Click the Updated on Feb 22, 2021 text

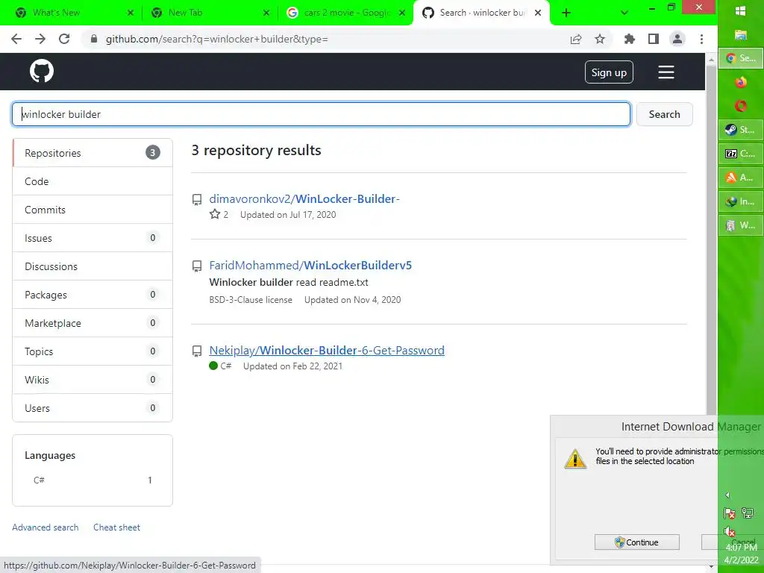click(292, 366)
